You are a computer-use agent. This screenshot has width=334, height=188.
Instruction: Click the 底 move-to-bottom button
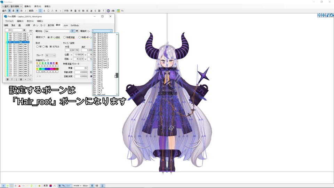pyautogui.click(x=21, y=79)
